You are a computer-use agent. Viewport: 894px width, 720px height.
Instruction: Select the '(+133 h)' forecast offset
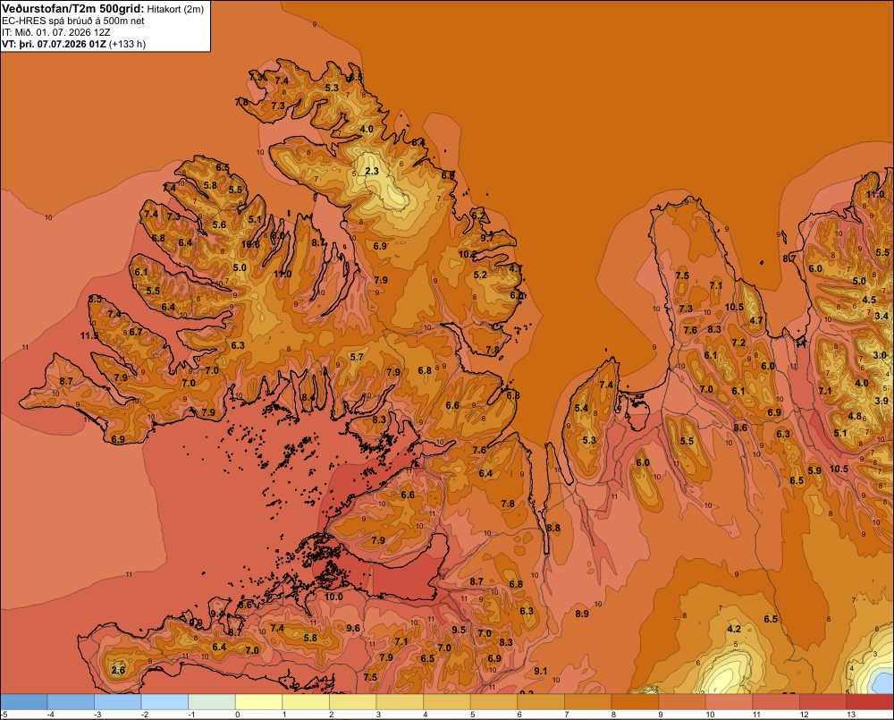pyautogui.click(x=127, y=44)
